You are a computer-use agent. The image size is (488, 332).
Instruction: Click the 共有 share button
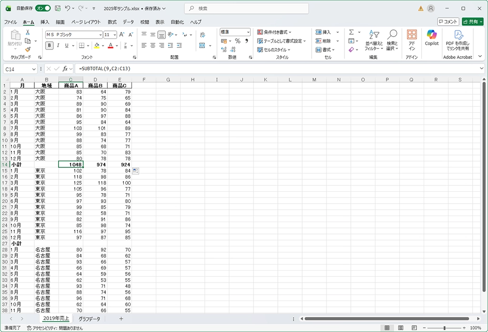coord(472,21)
